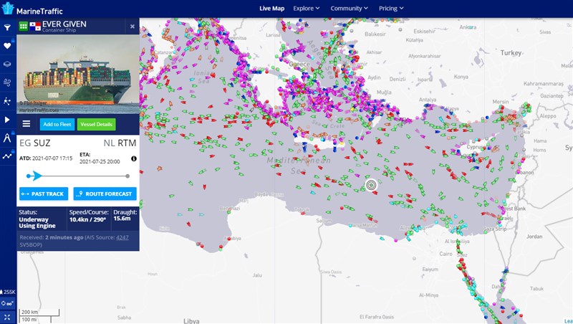Image resolution: width=573 pixels, height=324 pixels.
Task: Click the voyage progress arrow marker
Action: [x=35, y=176]
